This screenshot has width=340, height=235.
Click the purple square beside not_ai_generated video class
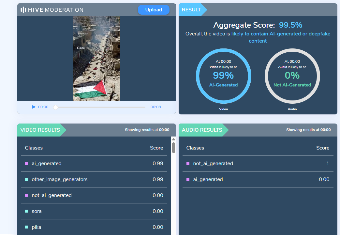(x=27, y=195)
